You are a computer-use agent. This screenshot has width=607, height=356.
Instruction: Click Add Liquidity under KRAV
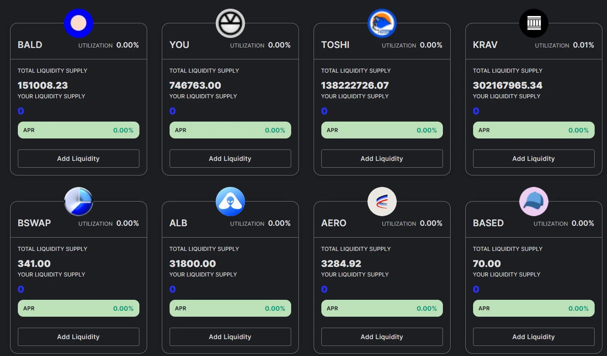pos(534,159)
